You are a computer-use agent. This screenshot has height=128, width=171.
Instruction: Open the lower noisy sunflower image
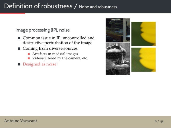tap(143, 60)
